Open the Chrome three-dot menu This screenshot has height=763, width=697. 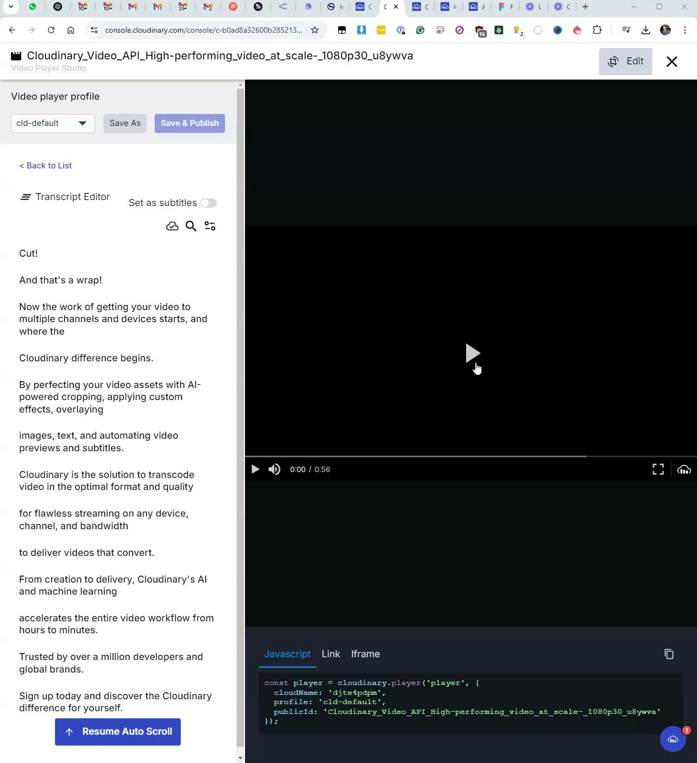click(x=685, y=30)
